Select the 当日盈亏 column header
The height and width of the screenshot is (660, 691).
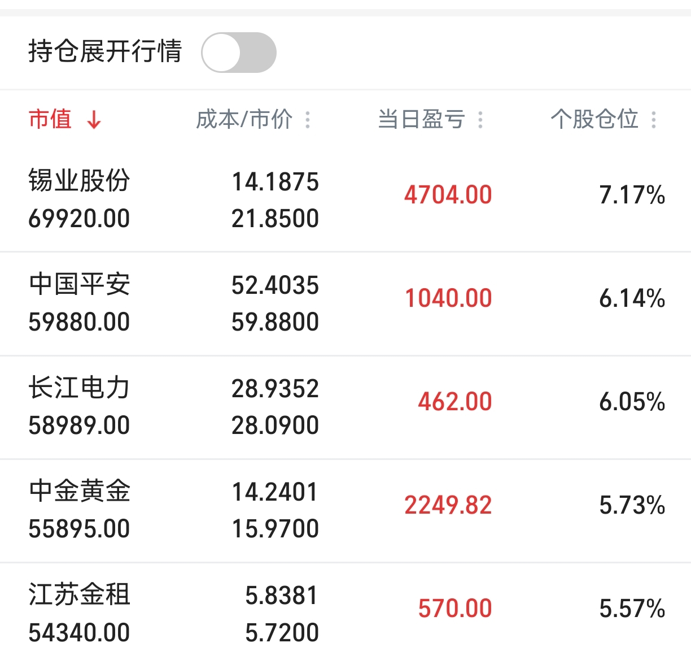click(422, 119)
